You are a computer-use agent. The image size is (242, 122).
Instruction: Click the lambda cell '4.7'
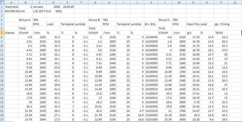(137, 111)
